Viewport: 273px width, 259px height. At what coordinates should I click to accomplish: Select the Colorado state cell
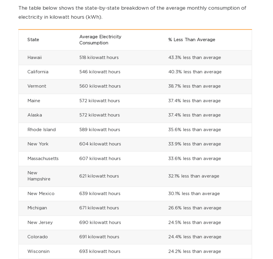(38, 237)
